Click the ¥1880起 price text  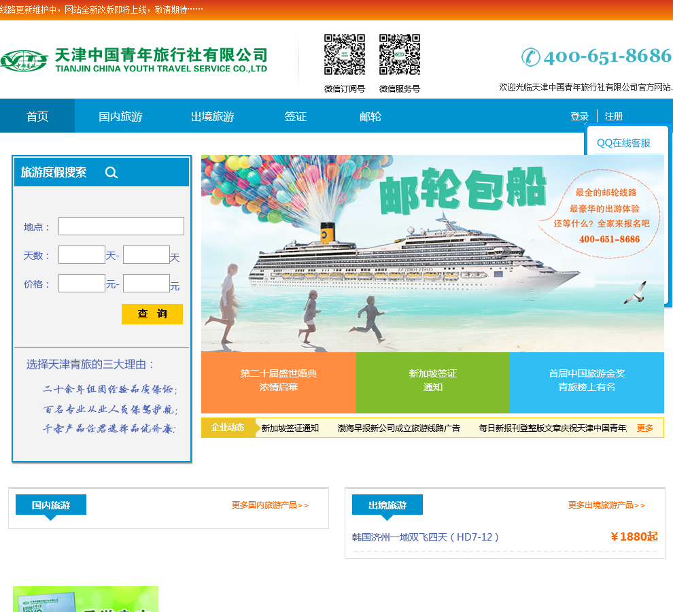pos(634,537)
